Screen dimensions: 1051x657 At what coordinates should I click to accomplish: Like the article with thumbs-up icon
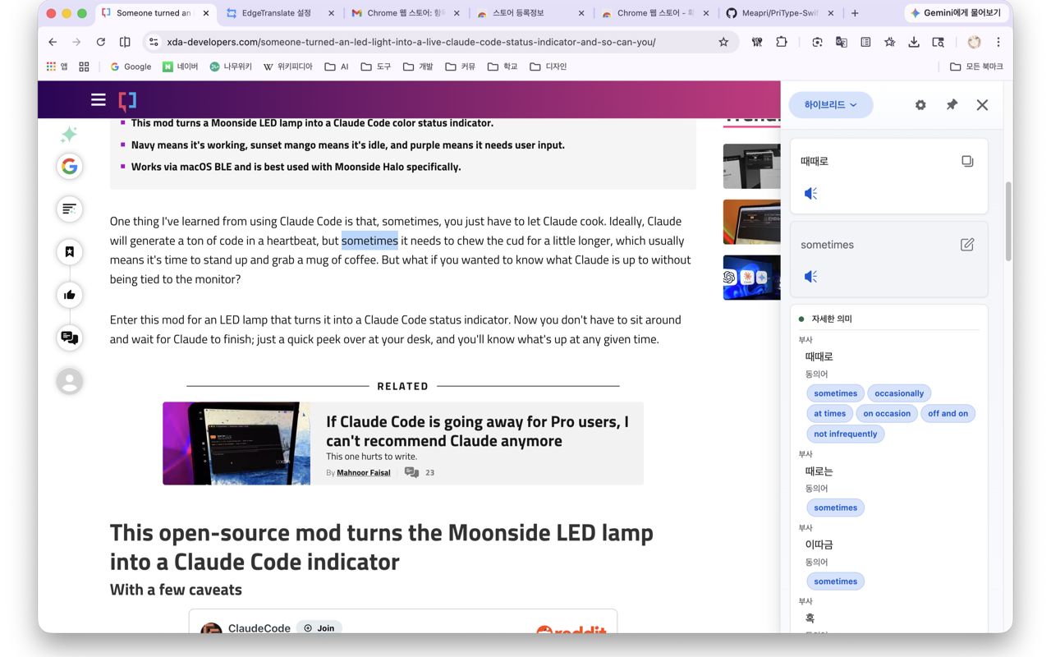pyautogui.click(x=70, y=295)
